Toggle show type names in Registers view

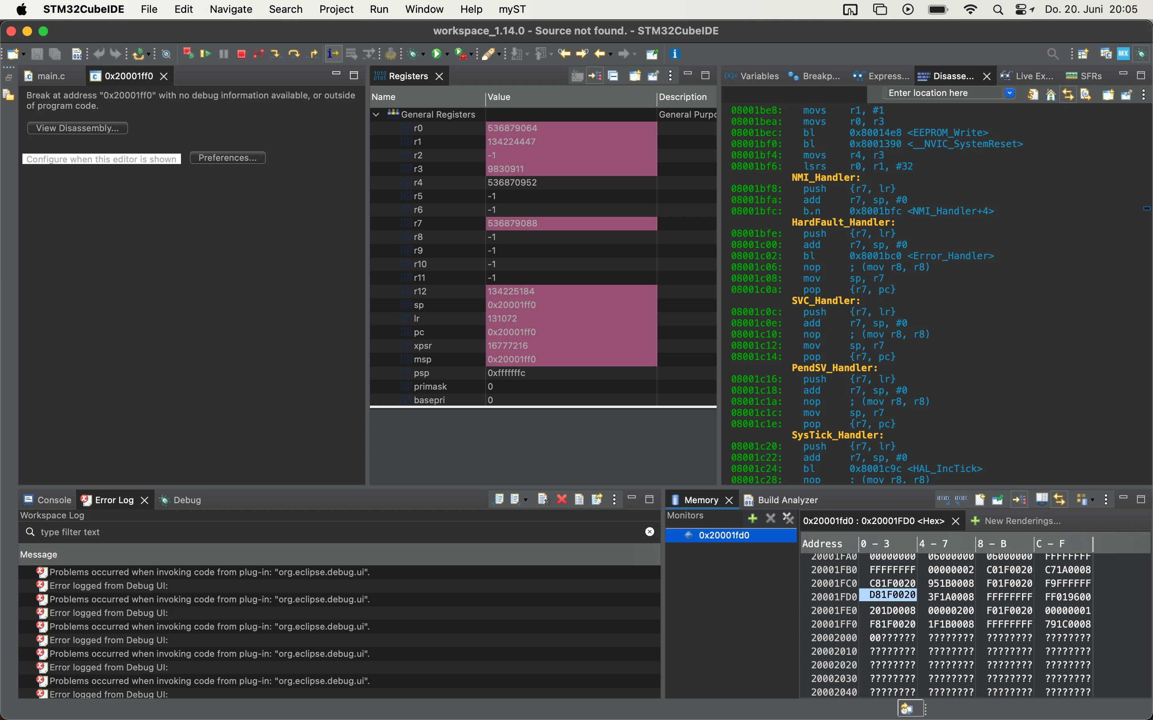(x=577, y=76)
